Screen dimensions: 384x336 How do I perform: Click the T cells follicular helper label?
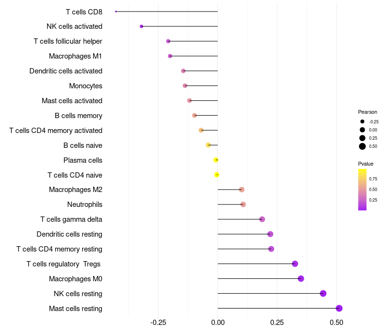68,41
